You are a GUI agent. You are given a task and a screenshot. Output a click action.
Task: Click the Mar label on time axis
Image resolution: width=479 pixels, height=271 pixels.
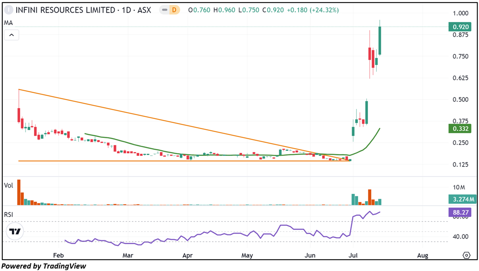[128, 255]
